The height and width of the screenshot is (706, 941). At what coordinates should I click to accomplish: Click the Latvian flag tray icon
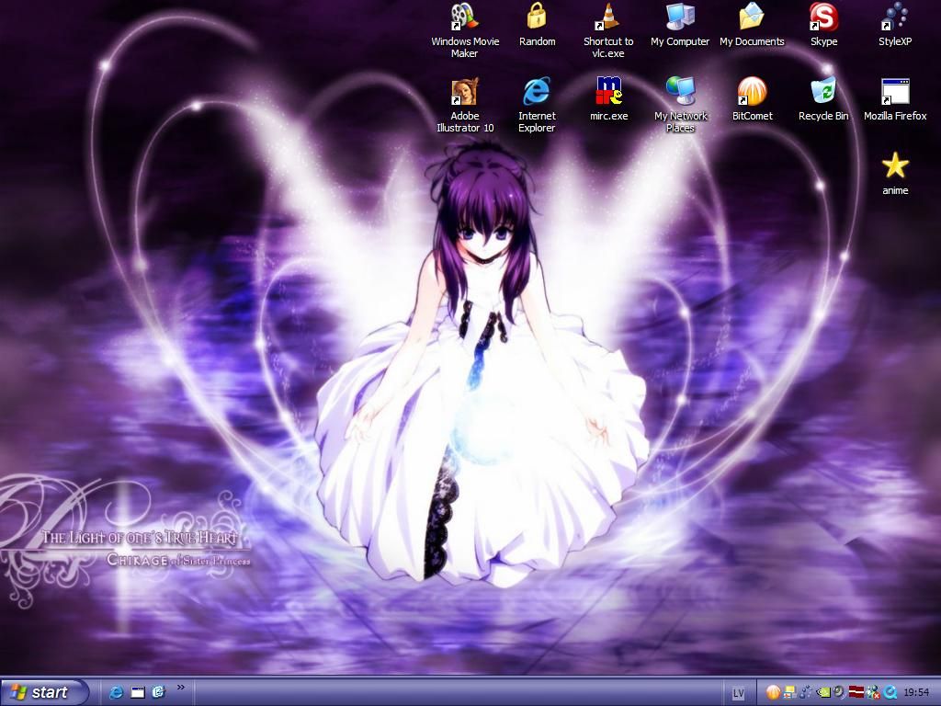(856, 693)
